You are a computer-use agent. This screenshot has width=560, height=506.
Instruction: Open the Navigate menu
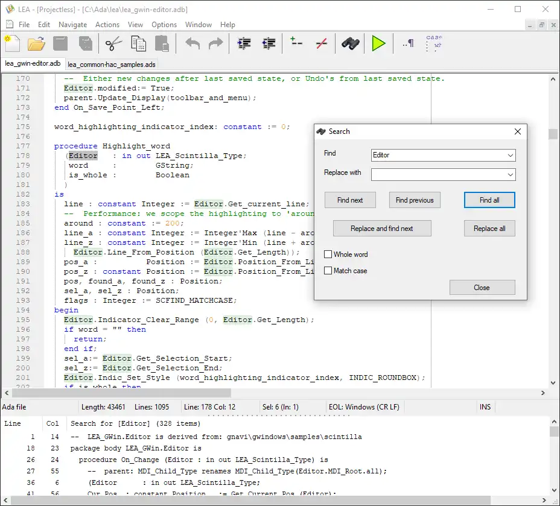[72, 25]
